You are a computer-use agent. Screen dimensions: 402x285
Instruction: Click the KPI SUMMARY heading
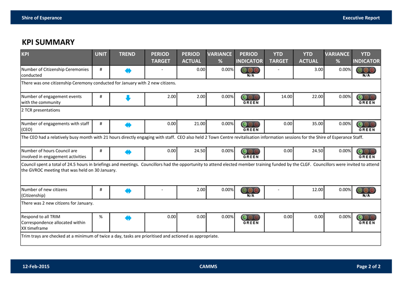[x=48, y=42]
